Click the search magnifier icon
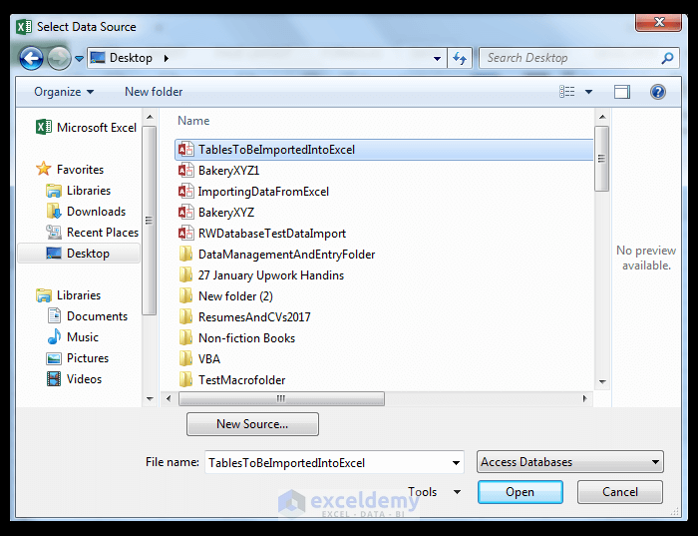This screenshot has height=536, width=698. pos(667,58)
